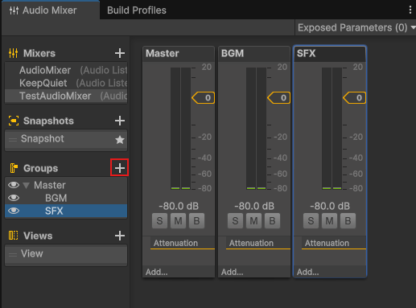
Task: Toggle visibility of Master group
Action: pyautogui.click(x=14, y=185)
